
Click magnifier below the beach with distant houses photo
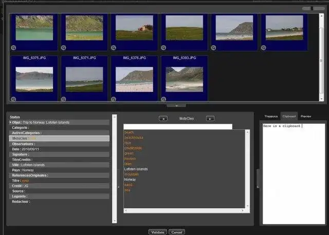264,48
